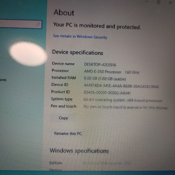This screenshot has width=175, height=175.
Task: Maximize the Settings window
Action: pyautogui.click(x=158, y=2)
